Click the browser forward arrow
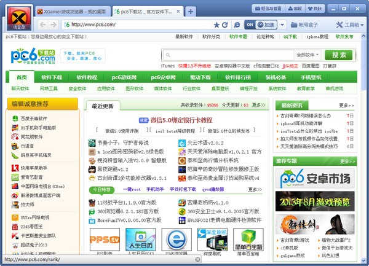Image resolution: width=369 pixels, height=266 pixels. pyautogui.click(x=54, y=25)
